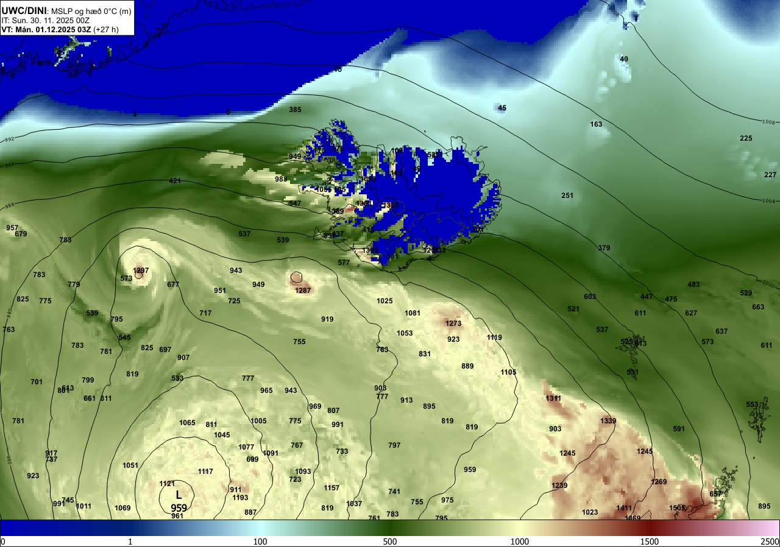Click the map value 1119
This screenshot has width=780, height=547.
click(x=494, y=337)
